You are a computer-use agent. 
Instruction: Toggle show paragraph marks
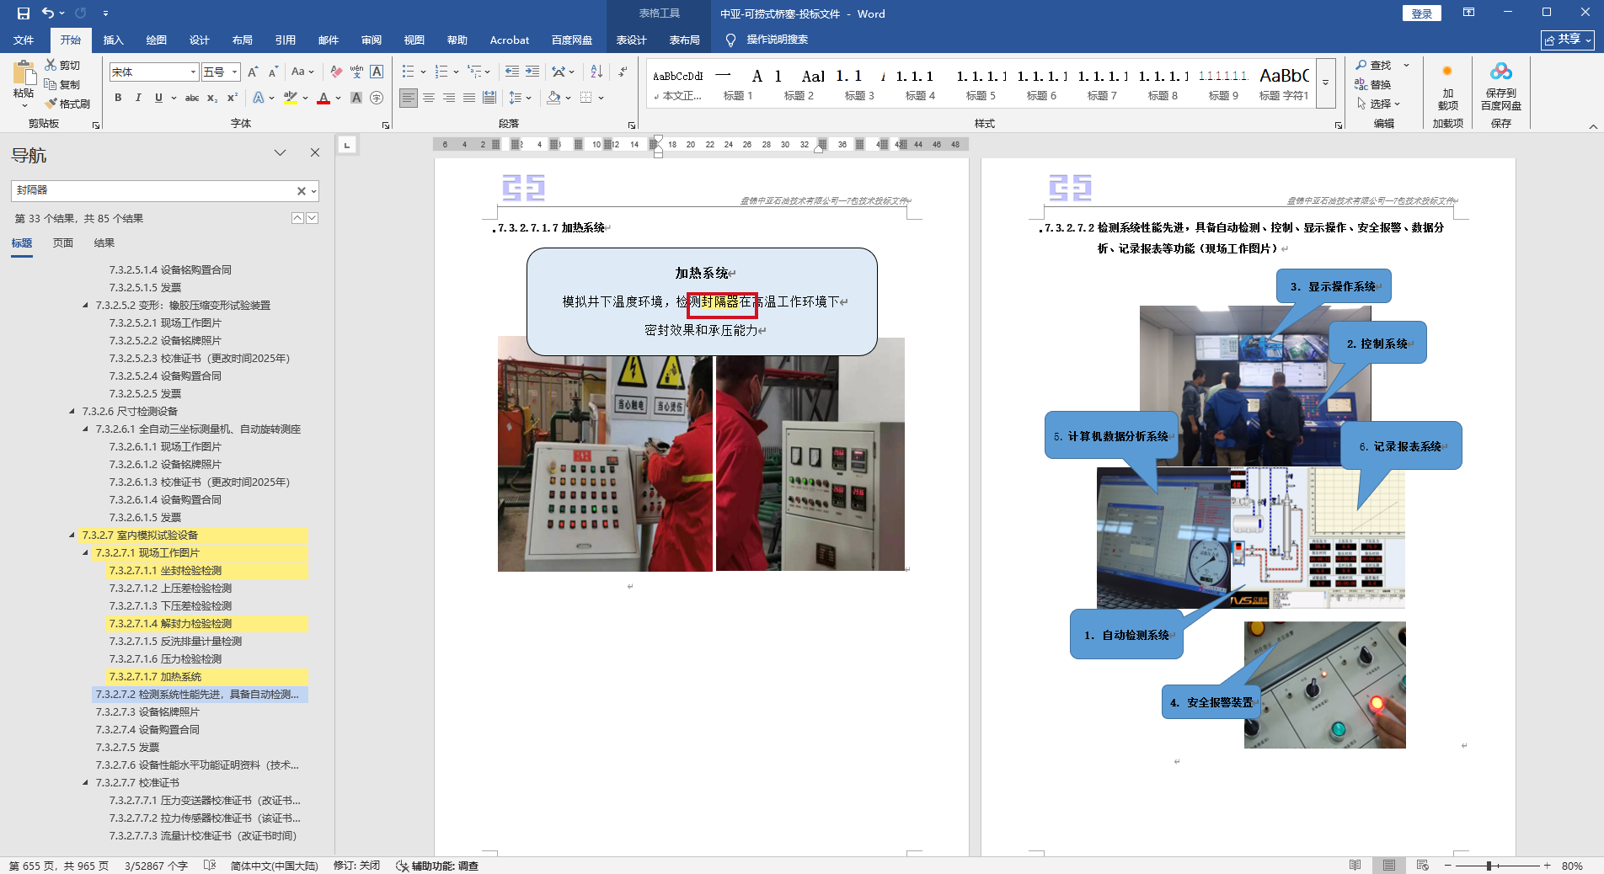pyautogui.click(x=623, y=72)
